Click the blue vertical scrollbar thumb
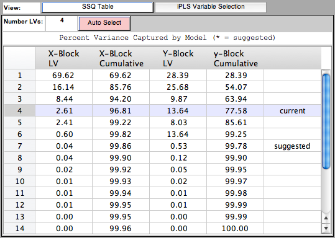This screenshot has width=335, height=238. [326, 121]
